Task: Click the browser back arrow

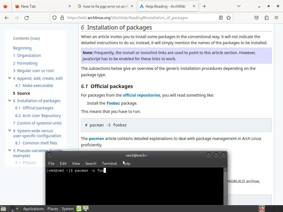Action: tap(7, 18)
